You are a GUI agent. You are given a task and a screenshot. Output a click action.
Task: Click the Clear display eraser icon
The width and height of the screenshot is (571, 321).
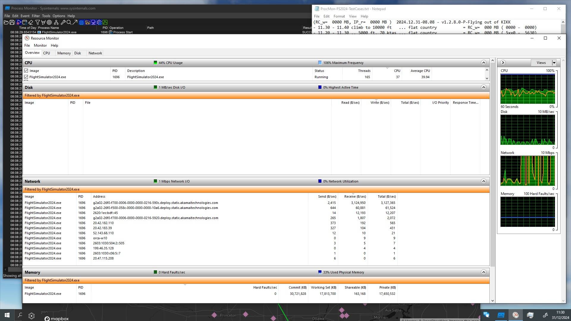point(31,22)
